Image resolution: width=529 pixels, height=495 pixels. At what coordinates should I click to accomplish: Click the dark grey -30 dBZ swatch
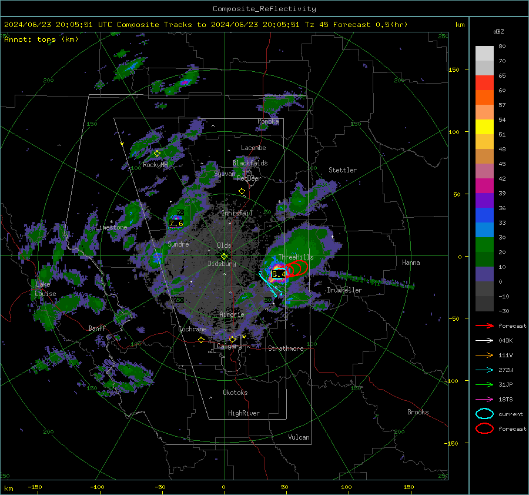point(484,304)
